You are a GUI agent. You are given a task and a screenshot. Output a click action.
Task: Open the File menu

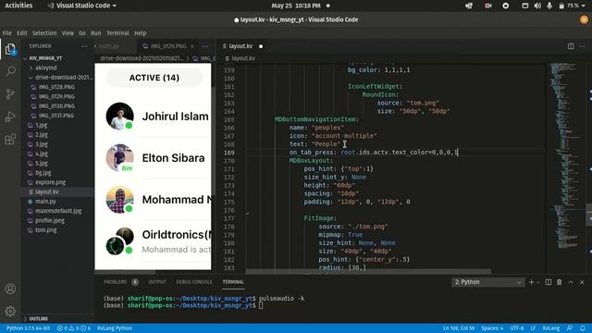click(7, 33)
